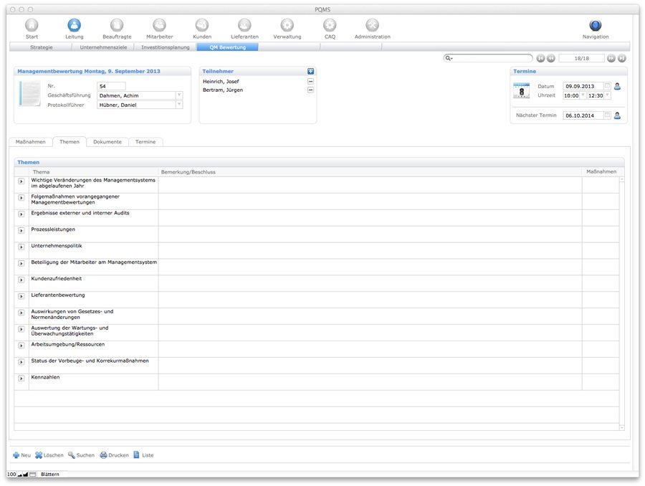Remove participant Heinrich, Josef with minus control

pos(310,82)
